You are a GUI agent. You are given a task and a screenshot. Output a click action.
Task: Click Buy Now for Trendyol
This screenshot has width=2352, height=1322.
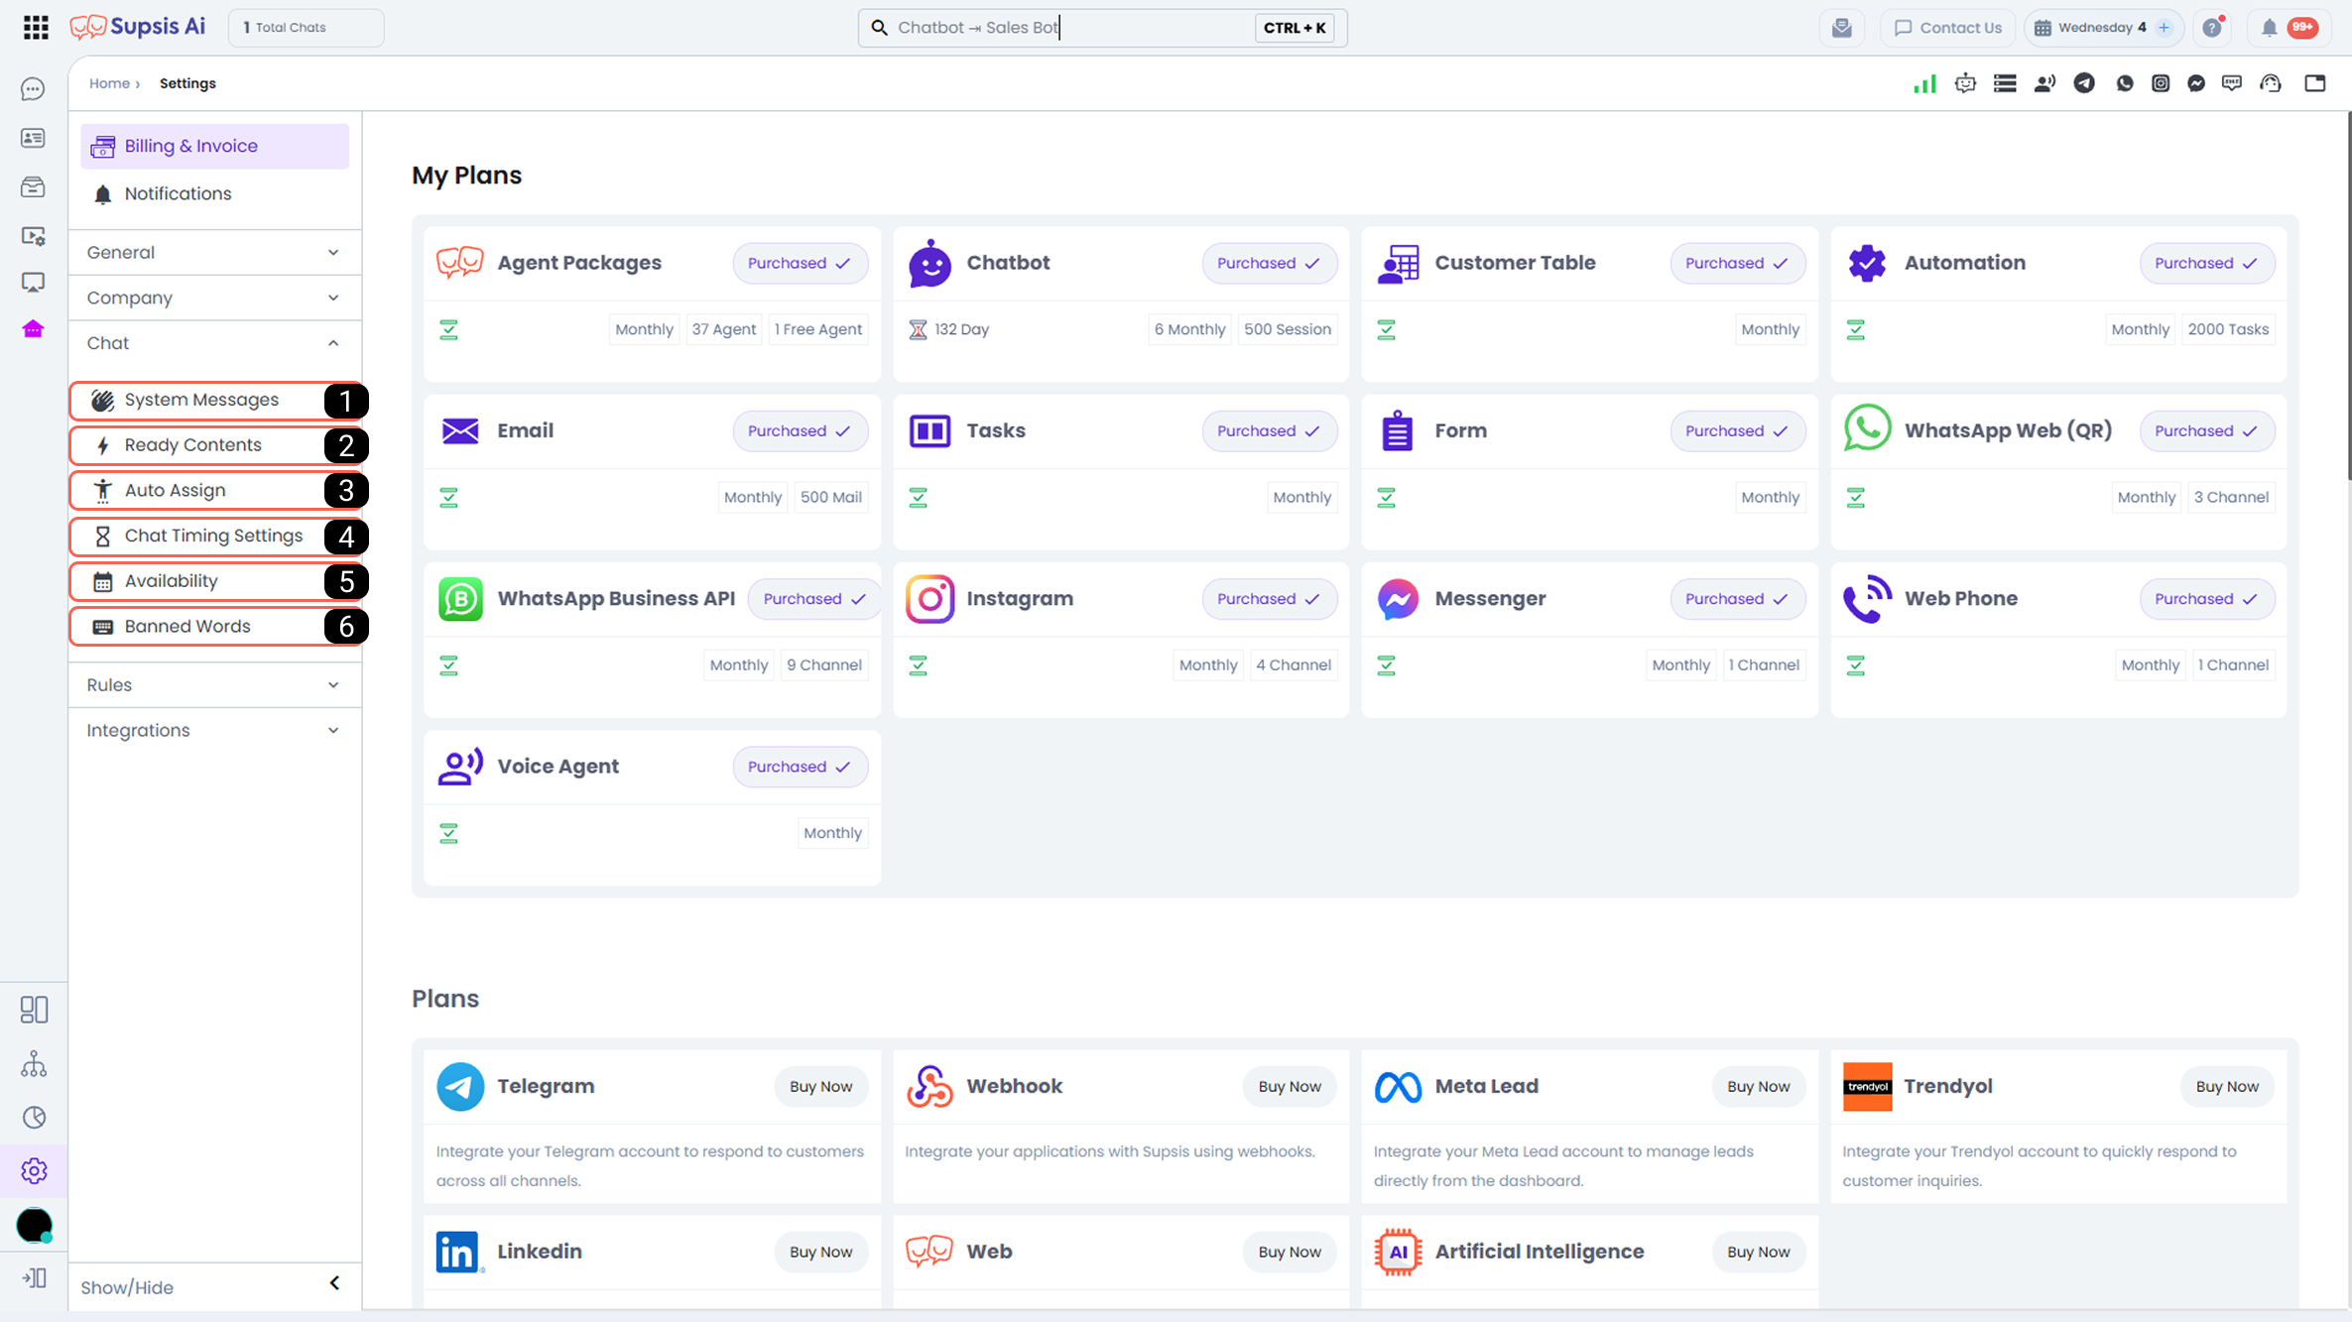coord(2227,1087)
